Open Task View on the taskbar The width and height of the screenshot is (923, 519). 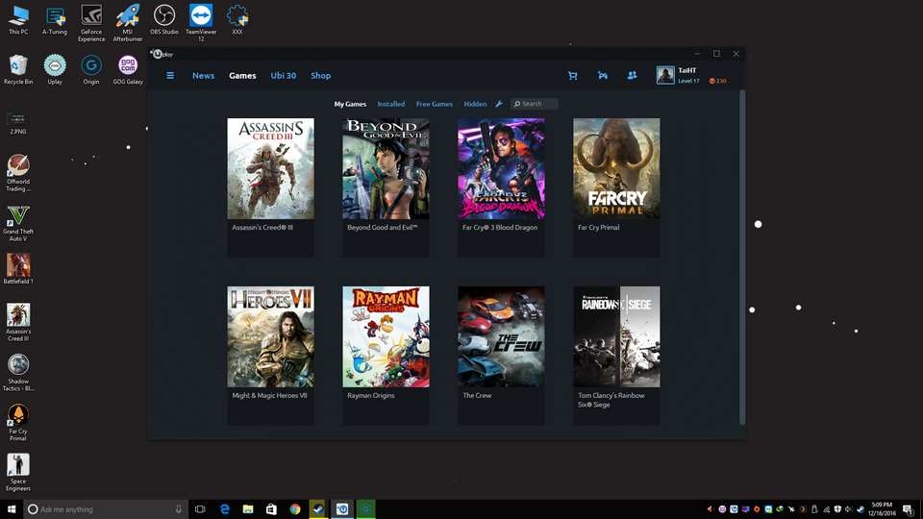point(200,509)
